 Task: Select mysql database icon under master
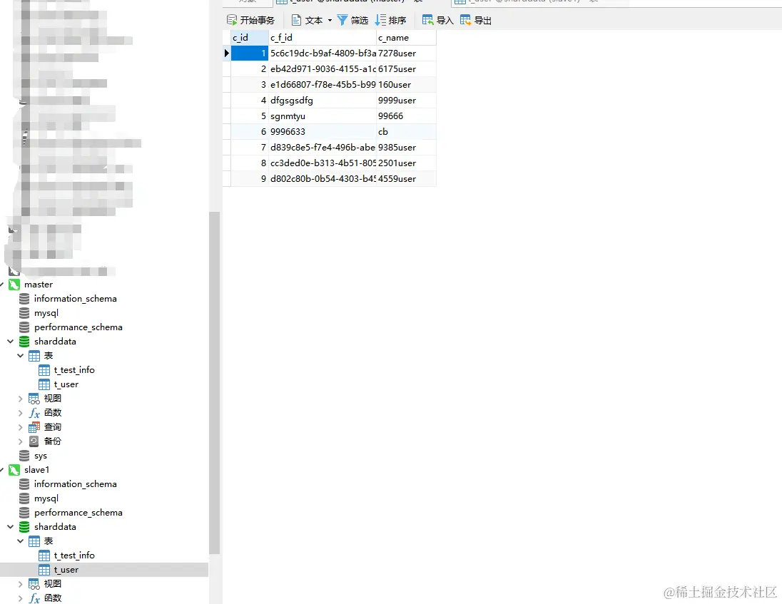pyautogui.click(x=24, y=313)
